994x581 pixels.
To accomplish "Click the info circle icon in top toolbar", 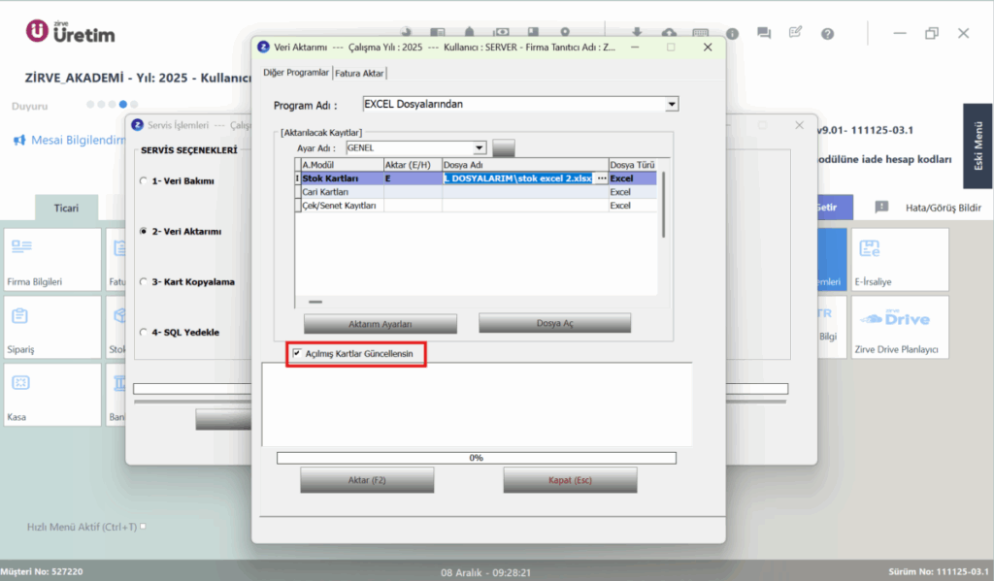I will coord(732,34).
